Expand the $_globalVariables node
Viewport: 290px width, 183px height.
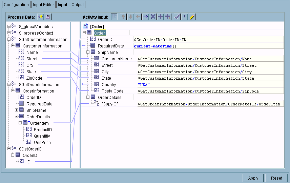[9, 26]
